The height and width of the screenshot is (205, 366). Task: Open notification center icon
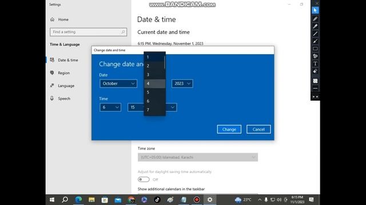[x=311, y=200]
